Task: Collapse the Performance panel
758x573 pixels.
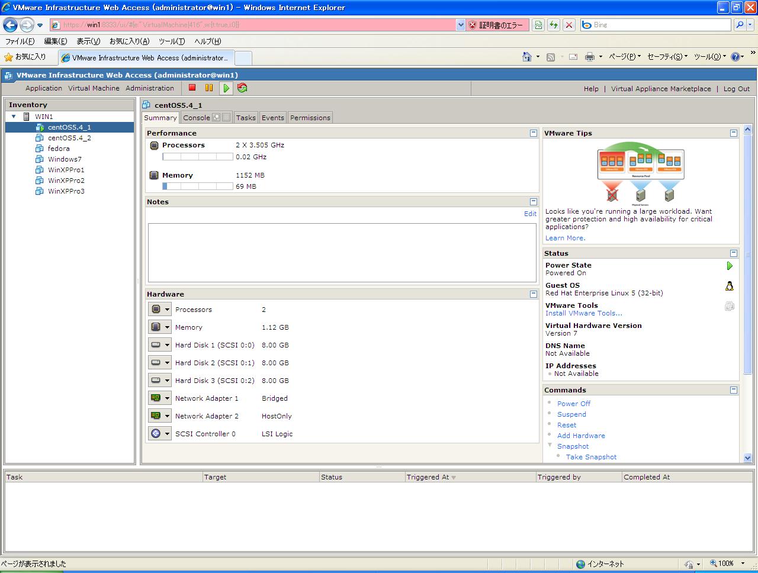Action: click(x=534, y=133)
